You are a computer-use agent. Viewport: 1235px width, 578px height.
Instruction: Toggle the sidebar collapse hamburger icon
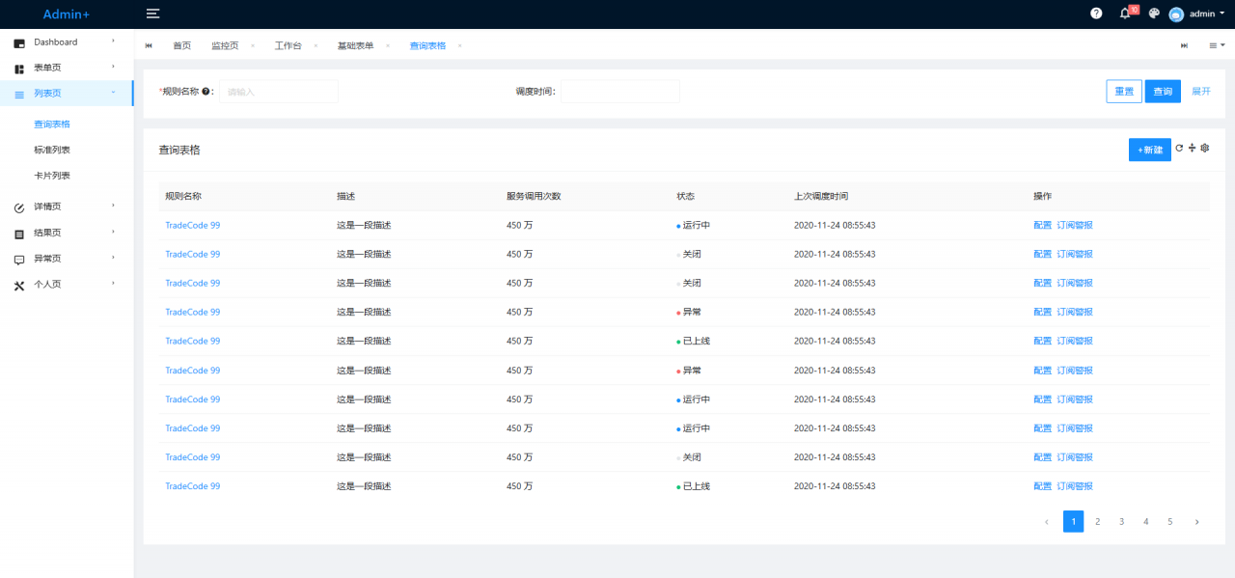(152, 14)
